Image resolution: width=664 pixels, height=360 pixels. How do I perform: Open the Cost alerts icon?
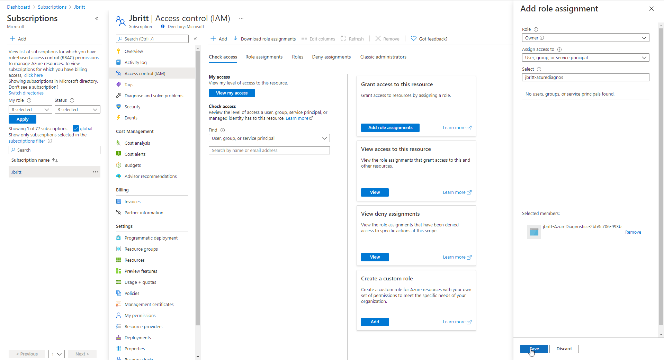coord(118,154)
